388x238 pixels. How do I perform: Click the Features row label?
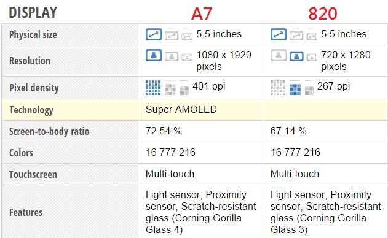[26, 212]
